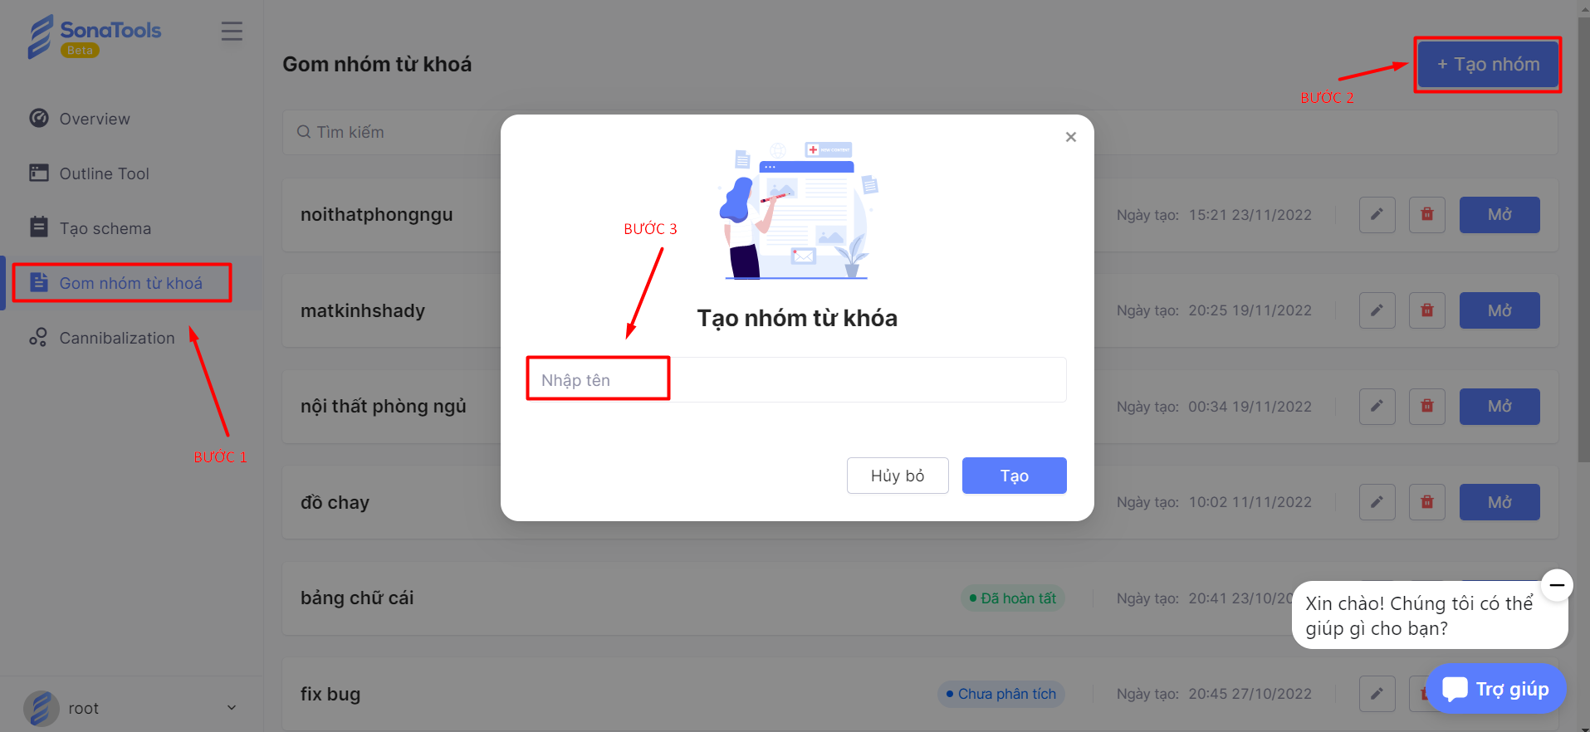Open Outline Tool in the sidebar
Image resolution: width=1590 pixels, height=732 pixels.
[89, 173]
